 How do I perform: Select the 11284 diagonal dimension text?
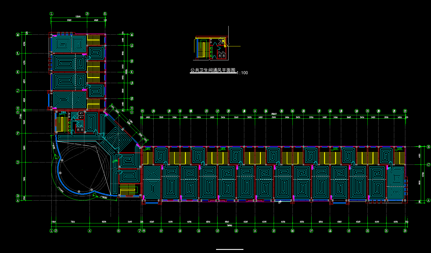tap(131, 122)
